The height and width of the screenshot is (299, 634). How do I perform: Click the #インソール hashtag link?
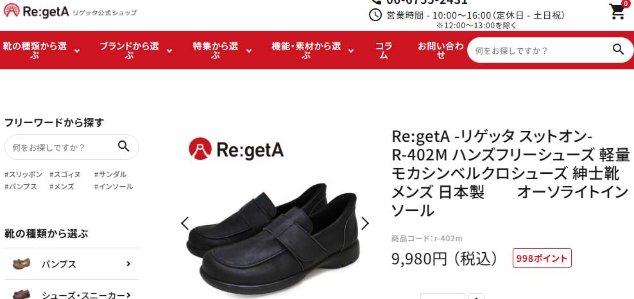click(114, 187)
